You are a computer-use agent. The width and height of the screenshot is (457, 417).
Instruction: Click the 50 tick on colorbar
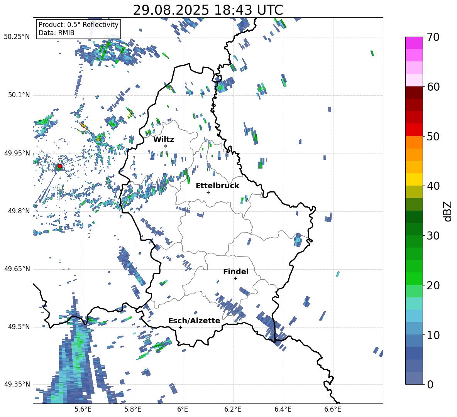coord(433,136)
